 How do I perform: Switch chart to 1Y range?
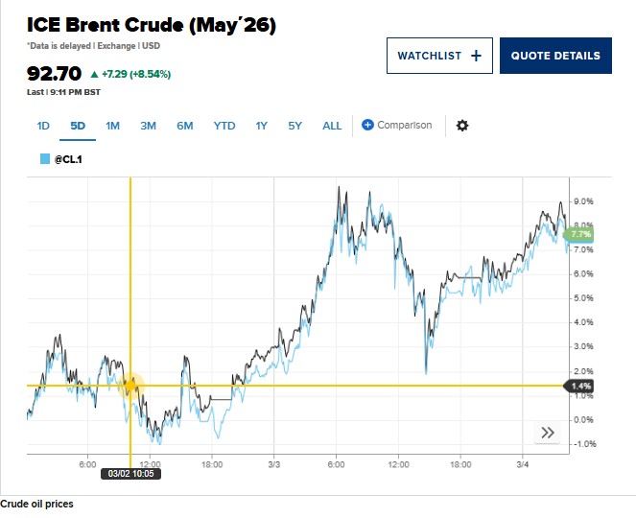tap(261, 126)
